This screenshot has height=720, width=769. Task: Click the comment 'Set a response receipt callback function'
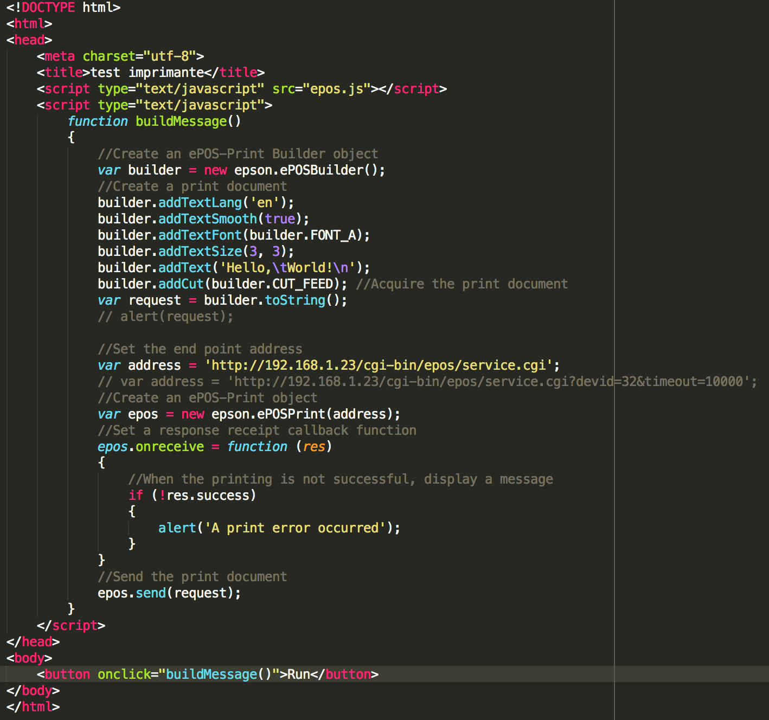(265, 430)
